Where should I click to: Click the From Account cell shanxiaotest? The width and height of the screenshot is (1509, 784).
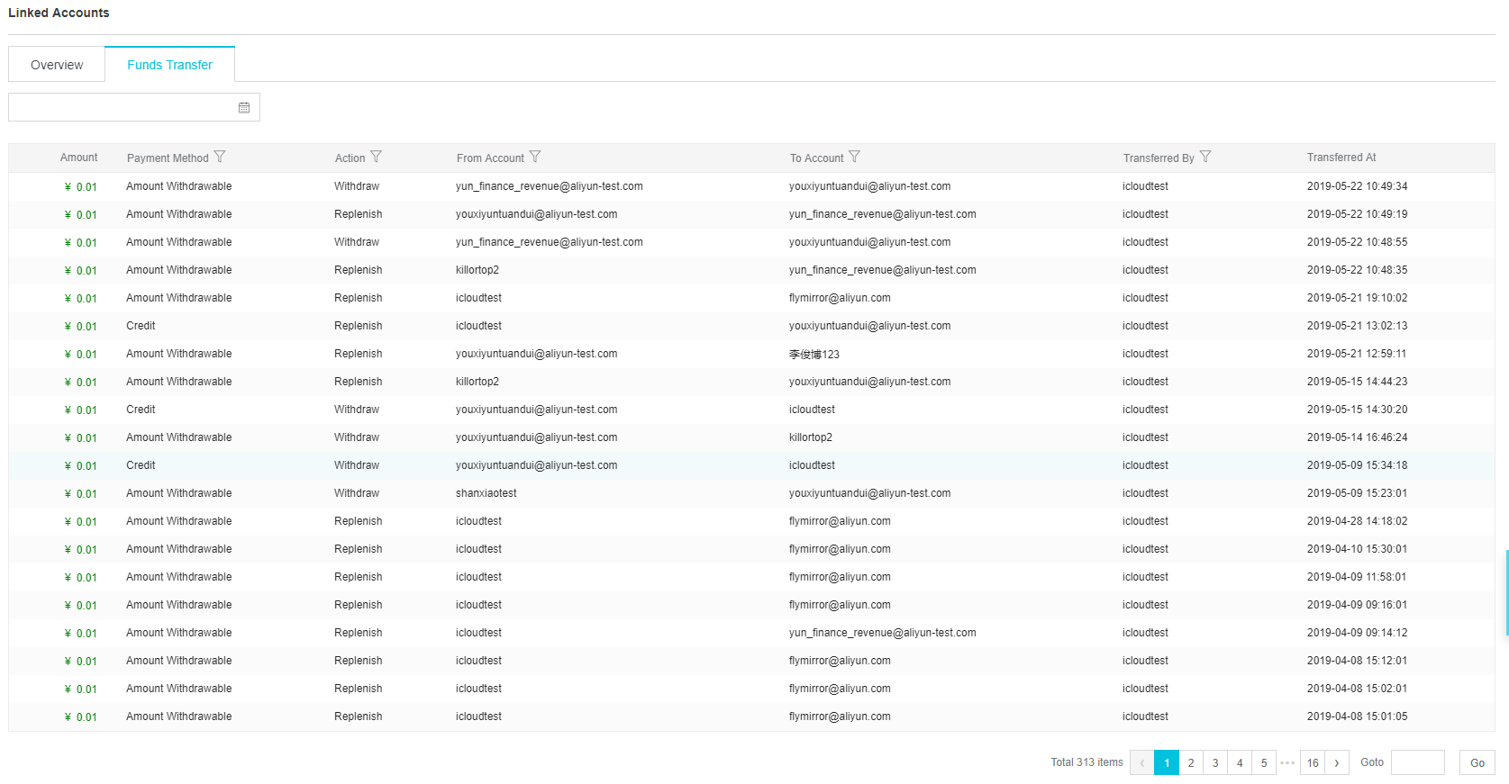(x=486, y=493)
